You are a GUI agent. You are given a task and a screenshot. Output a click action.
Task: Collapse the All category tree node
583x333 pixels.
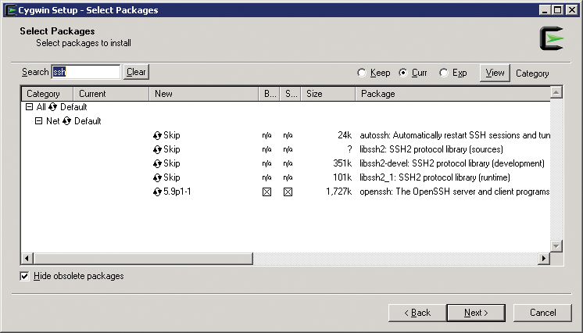pos(29,107)
